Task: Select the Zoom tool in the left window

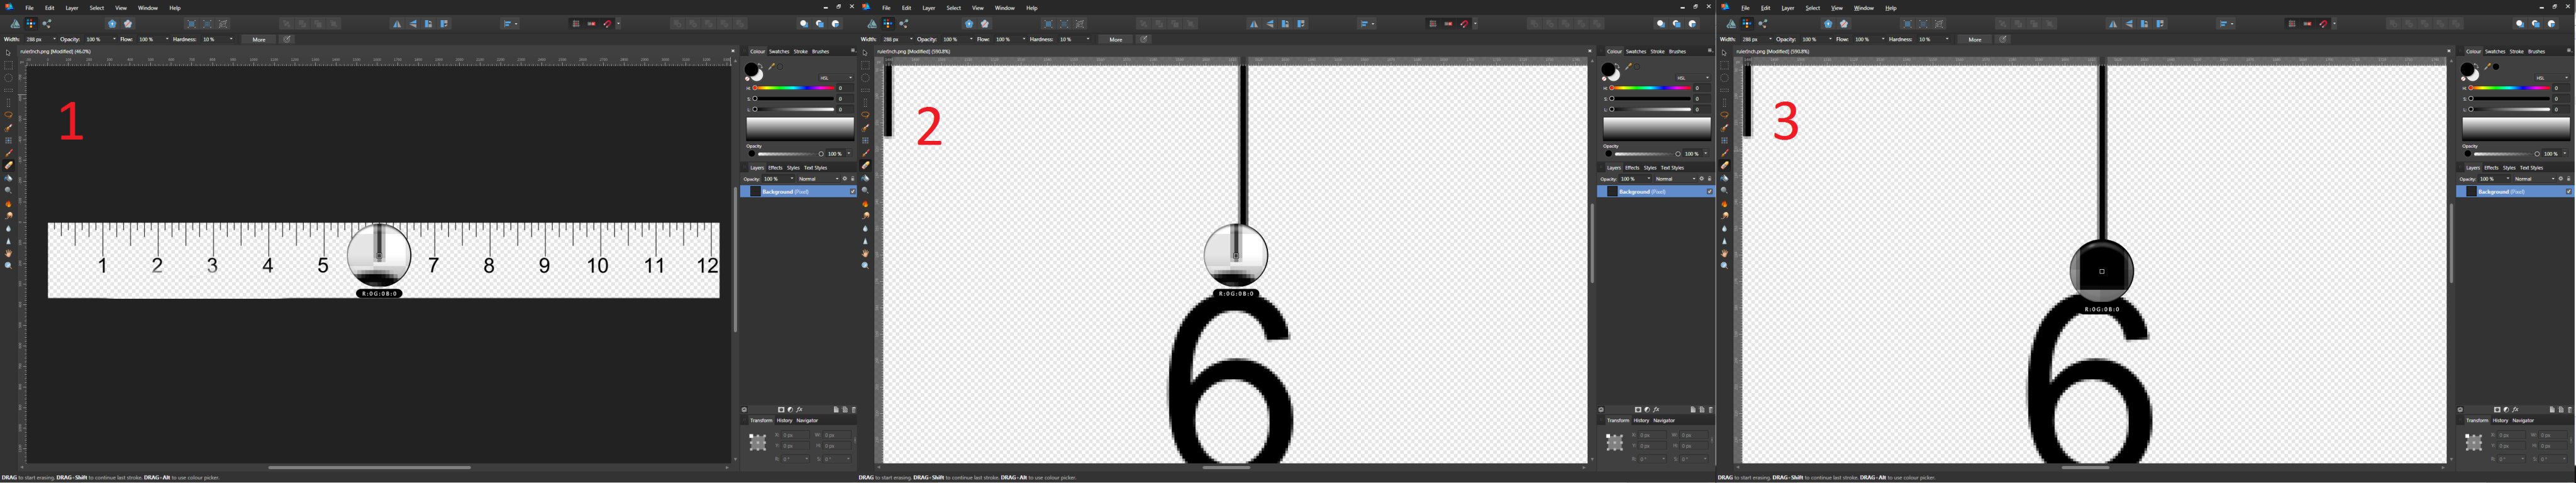Action: (x=9, y=266)
